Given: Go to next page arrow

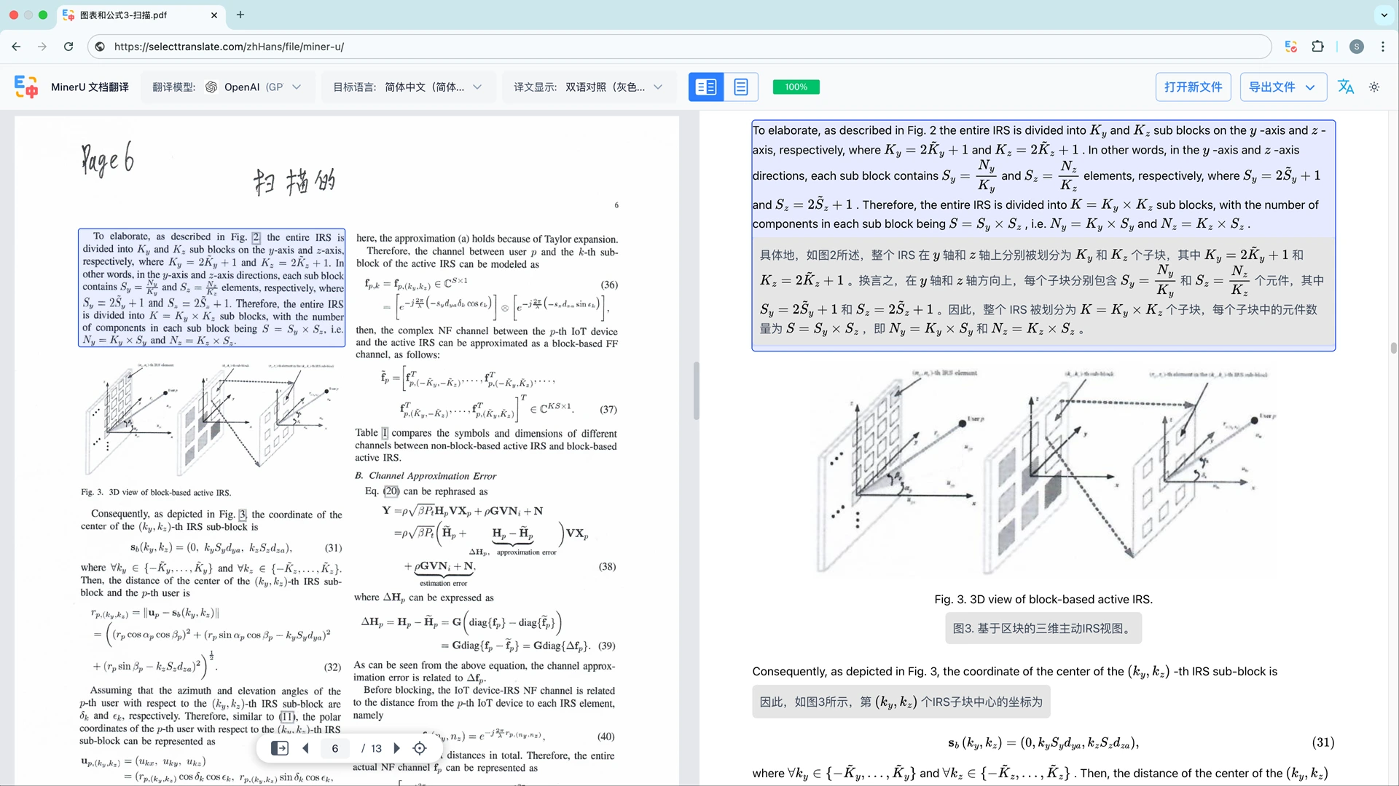Looking at the screenshot, I should 397,748.
